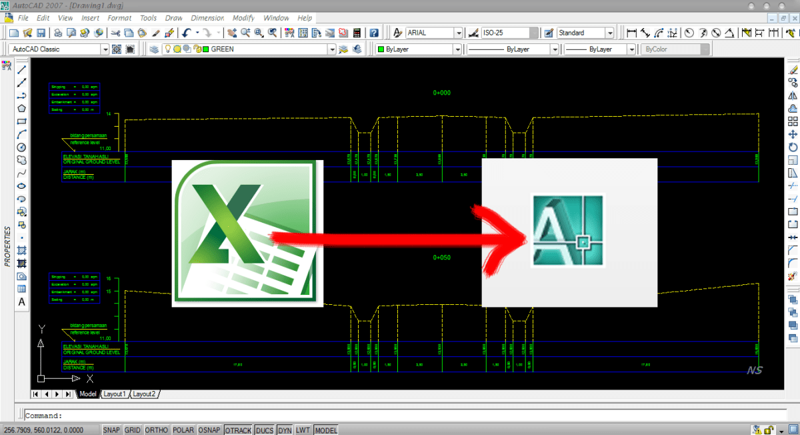Toggle DUCS in status bar
The height and width of the screenshot is (435, 800).
coord(265,430)
